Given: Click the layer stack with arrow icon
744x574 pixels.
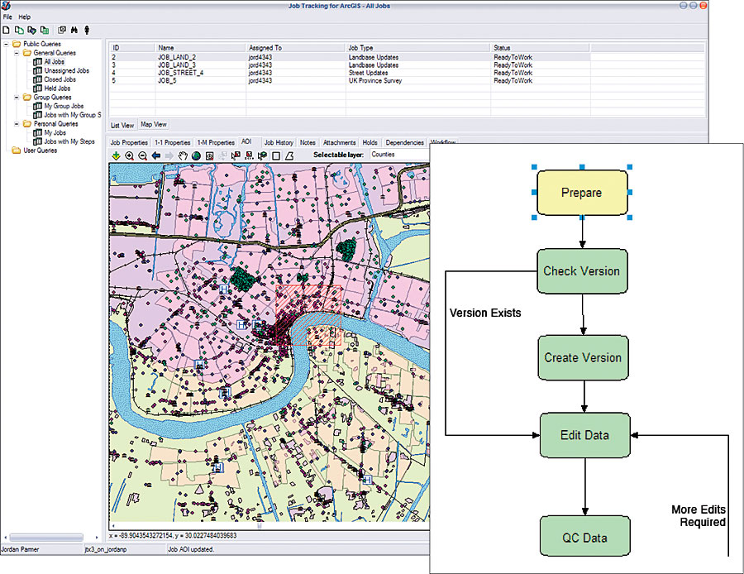Looking at the screenshot, I should tap(262, 155).
